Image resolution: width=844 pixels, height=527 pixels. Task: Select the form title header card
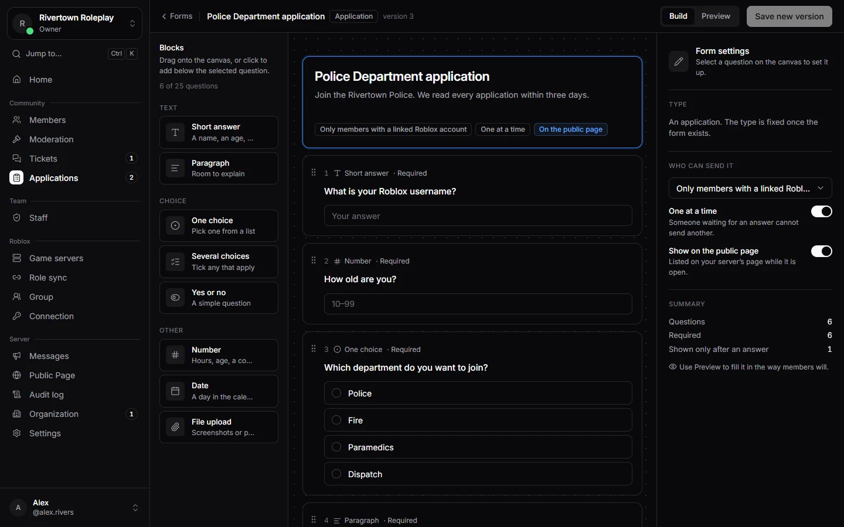tap(472, 102)
